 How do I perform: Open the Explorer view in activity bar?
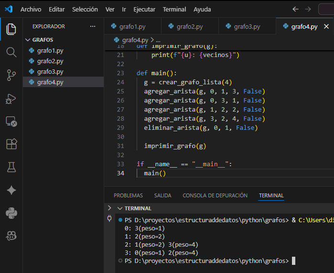click(11, 29)
